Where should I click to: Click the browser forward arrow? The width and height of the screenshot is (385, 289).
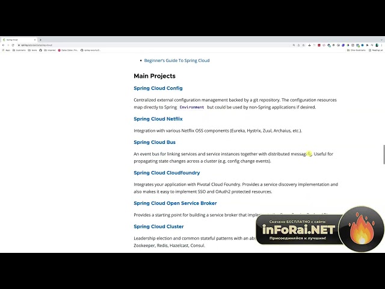8,45
